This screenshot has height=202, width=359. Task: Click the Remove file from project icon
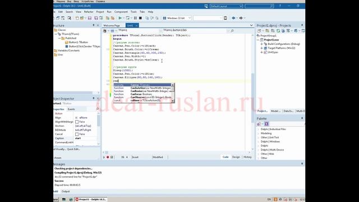point(112,18)
